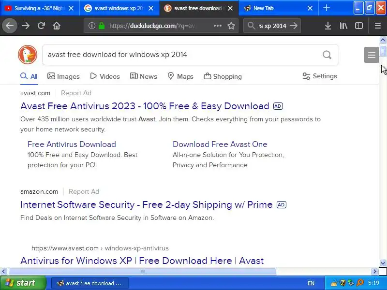The height and width of the screenshot is (290, 387).
Task: Close the avast free download tab
Action: 230,8
